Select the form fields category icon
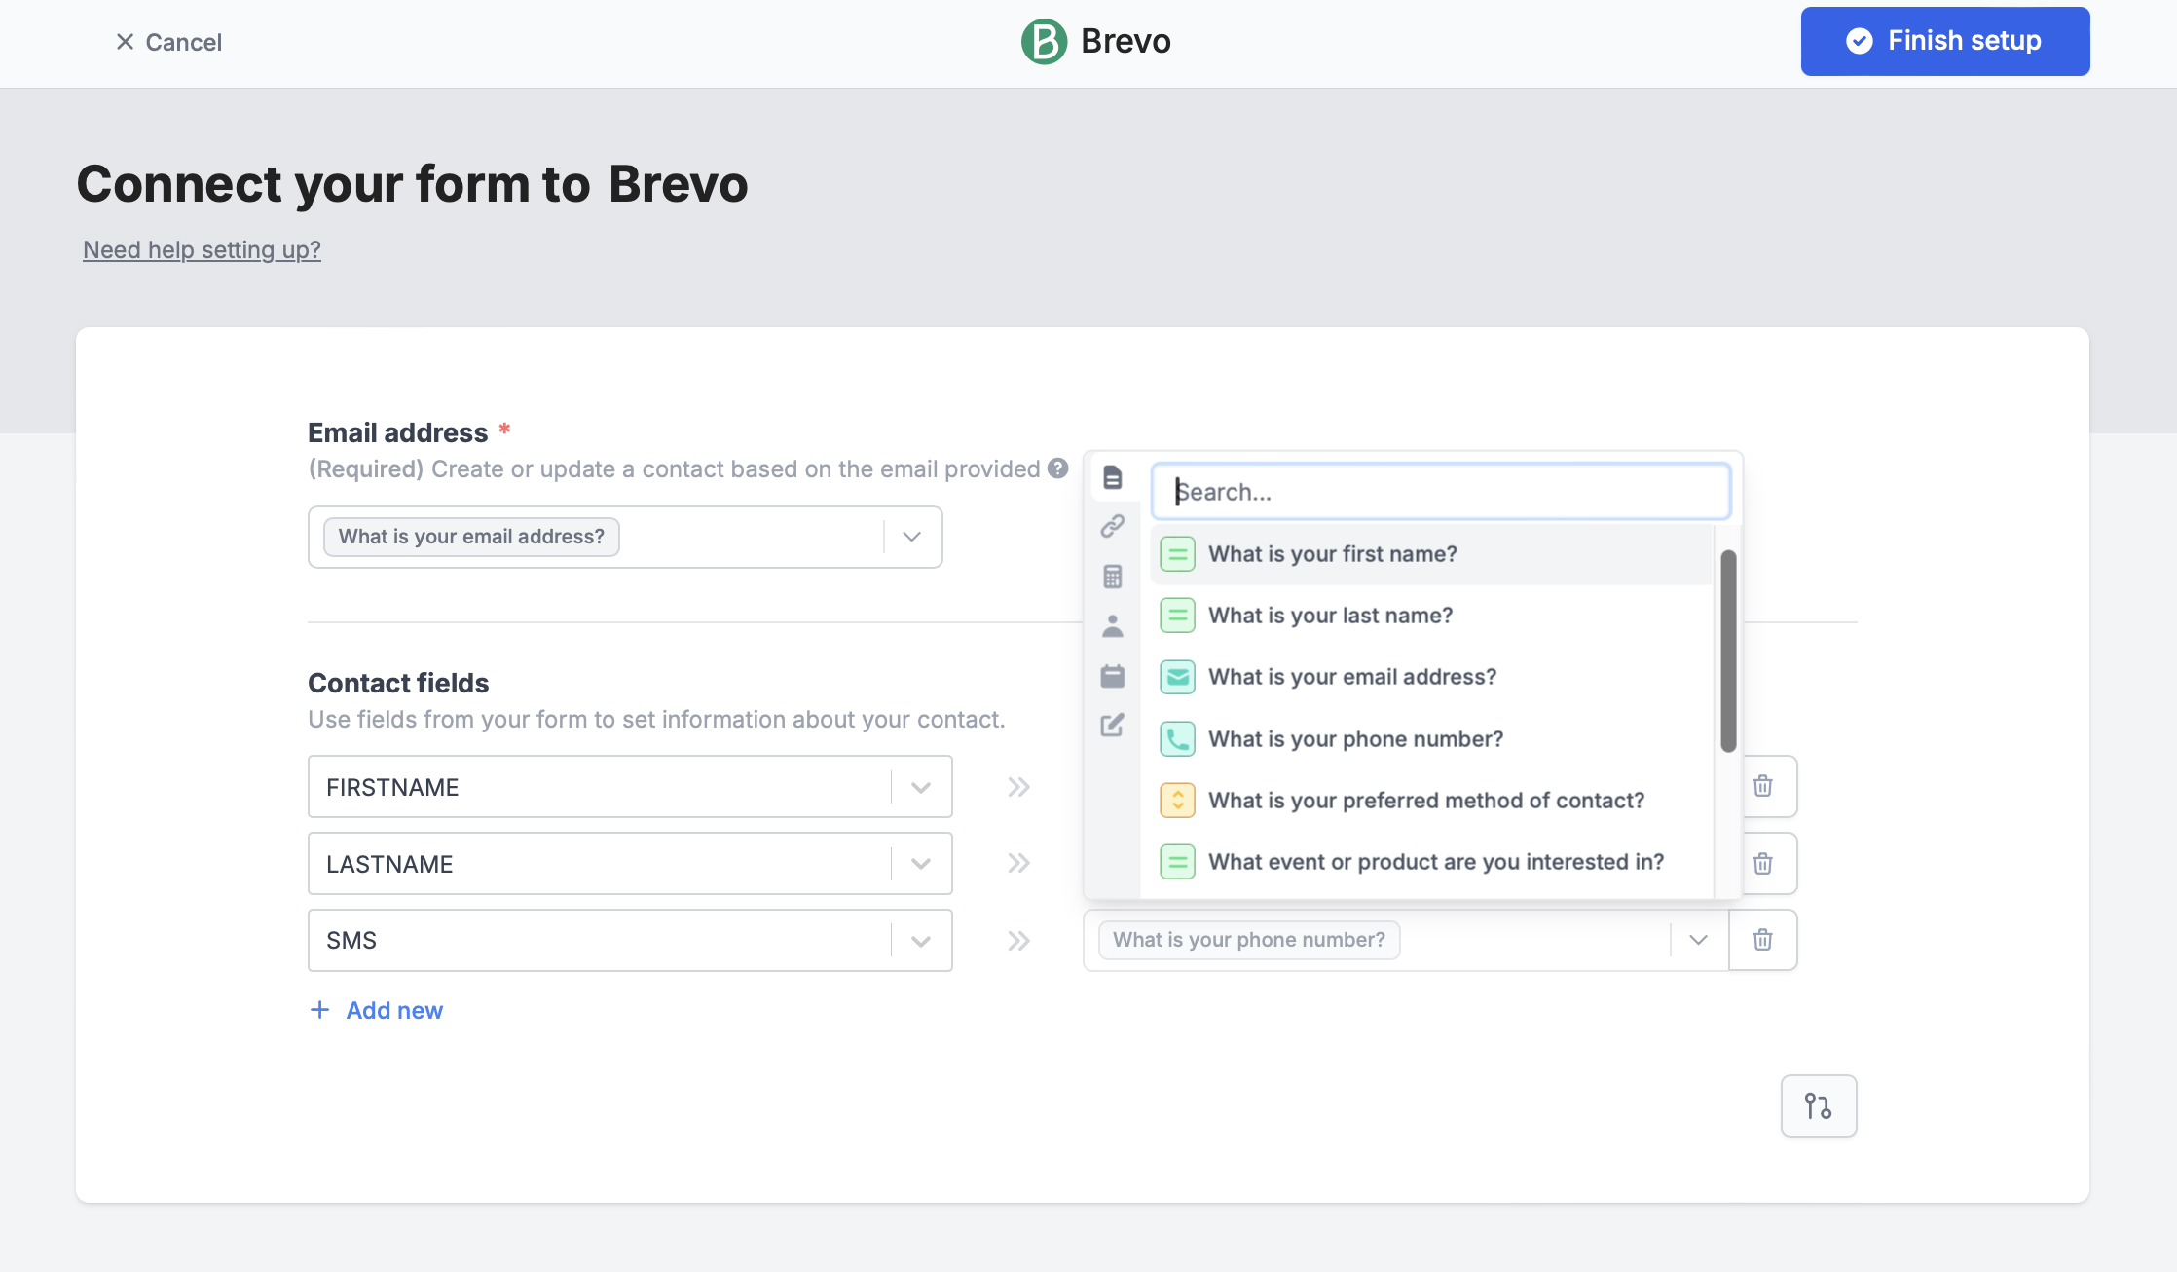The width and height of the screenshot is (2177, 1272). coord(1112,478)
